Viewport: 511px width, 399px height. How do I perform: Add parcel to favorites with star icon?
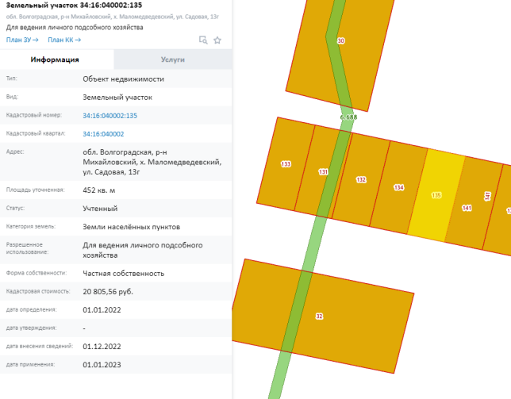217,40
